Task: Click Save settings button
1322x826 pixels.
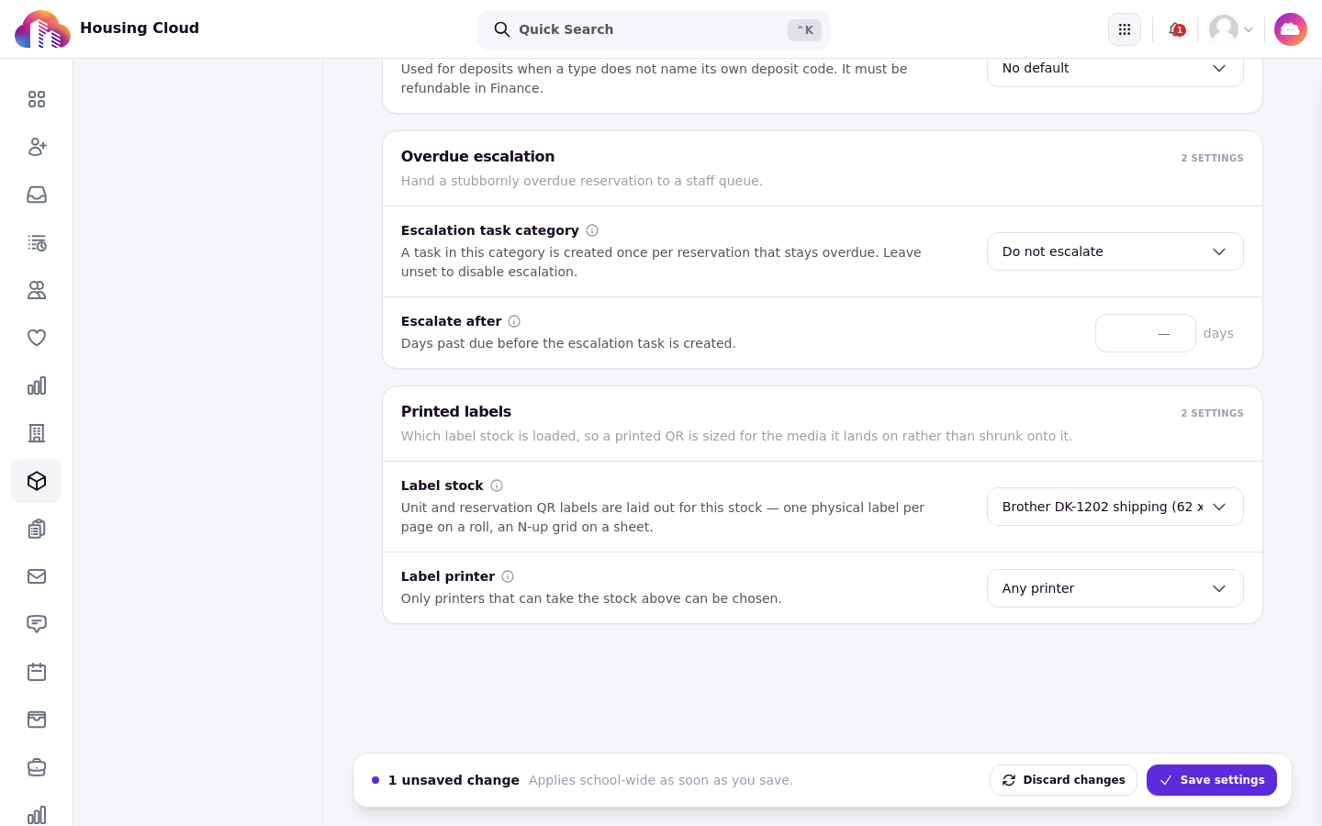Action: (1212, 780)
